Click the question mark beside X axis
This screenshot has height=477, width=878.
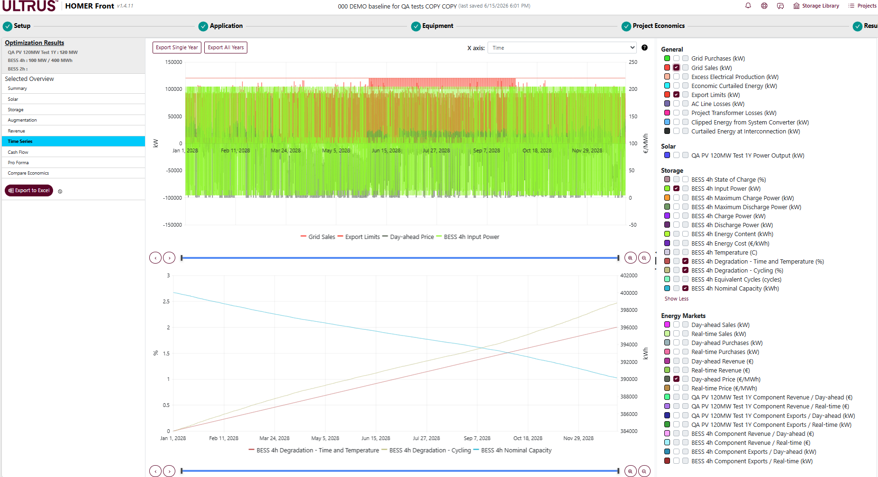tap(644, 47)
